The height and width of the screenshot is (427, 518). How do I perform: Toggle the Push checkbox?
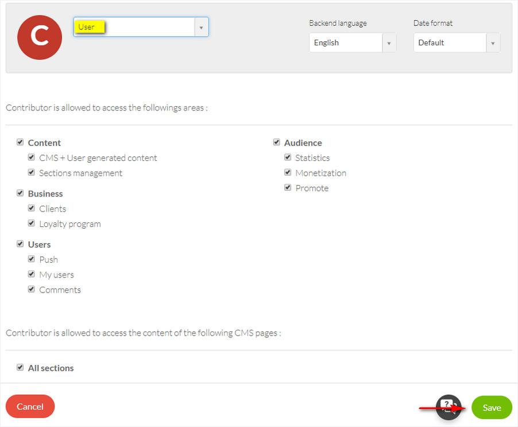tap(32, 259)
